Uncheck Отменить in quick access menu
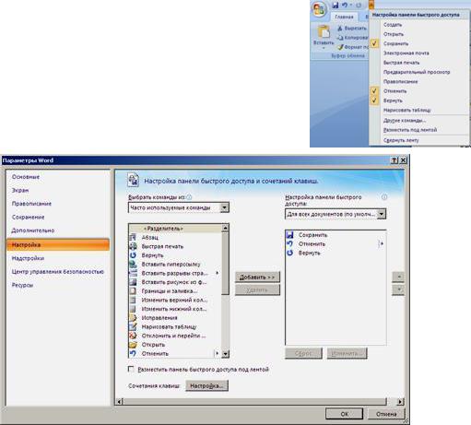Image resolution: width=471 pixels, height=425 pixels. pos(374,91)
